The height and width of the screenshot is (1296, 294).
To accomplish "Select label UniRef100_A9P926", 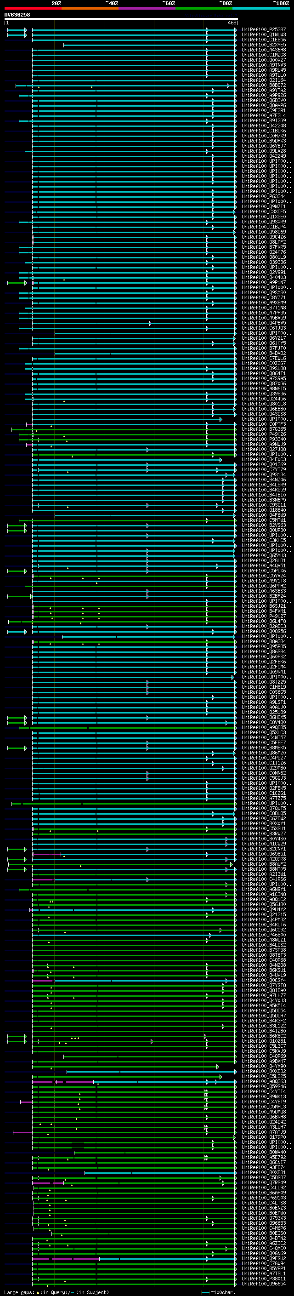I will click(264, 95).
